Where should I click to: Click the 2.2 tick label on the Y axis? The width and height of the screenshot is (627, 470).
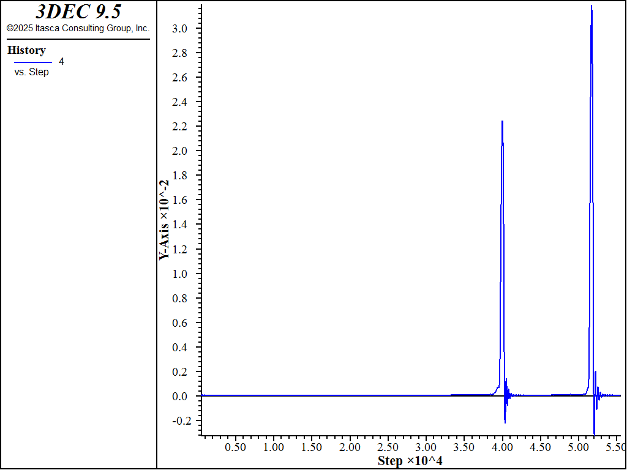tap(181, 126)
